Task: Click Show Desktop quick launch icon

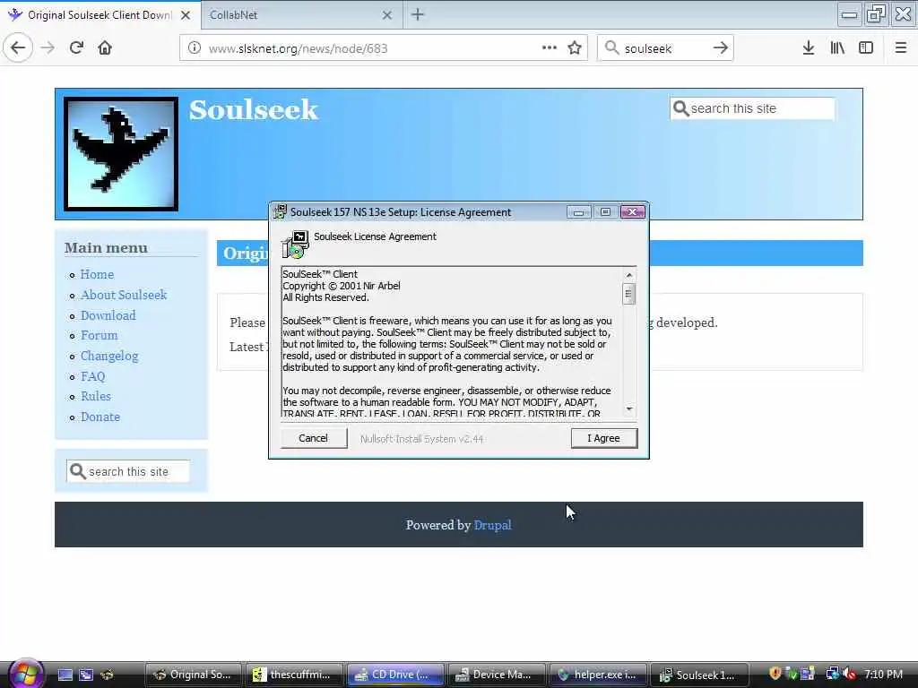Action: click(x=65, y=675)
